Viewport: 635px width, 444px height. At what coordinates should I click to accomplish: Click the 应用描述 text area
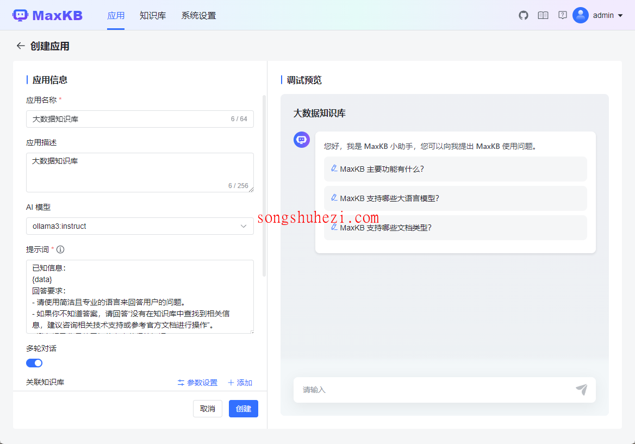(140, 172)
